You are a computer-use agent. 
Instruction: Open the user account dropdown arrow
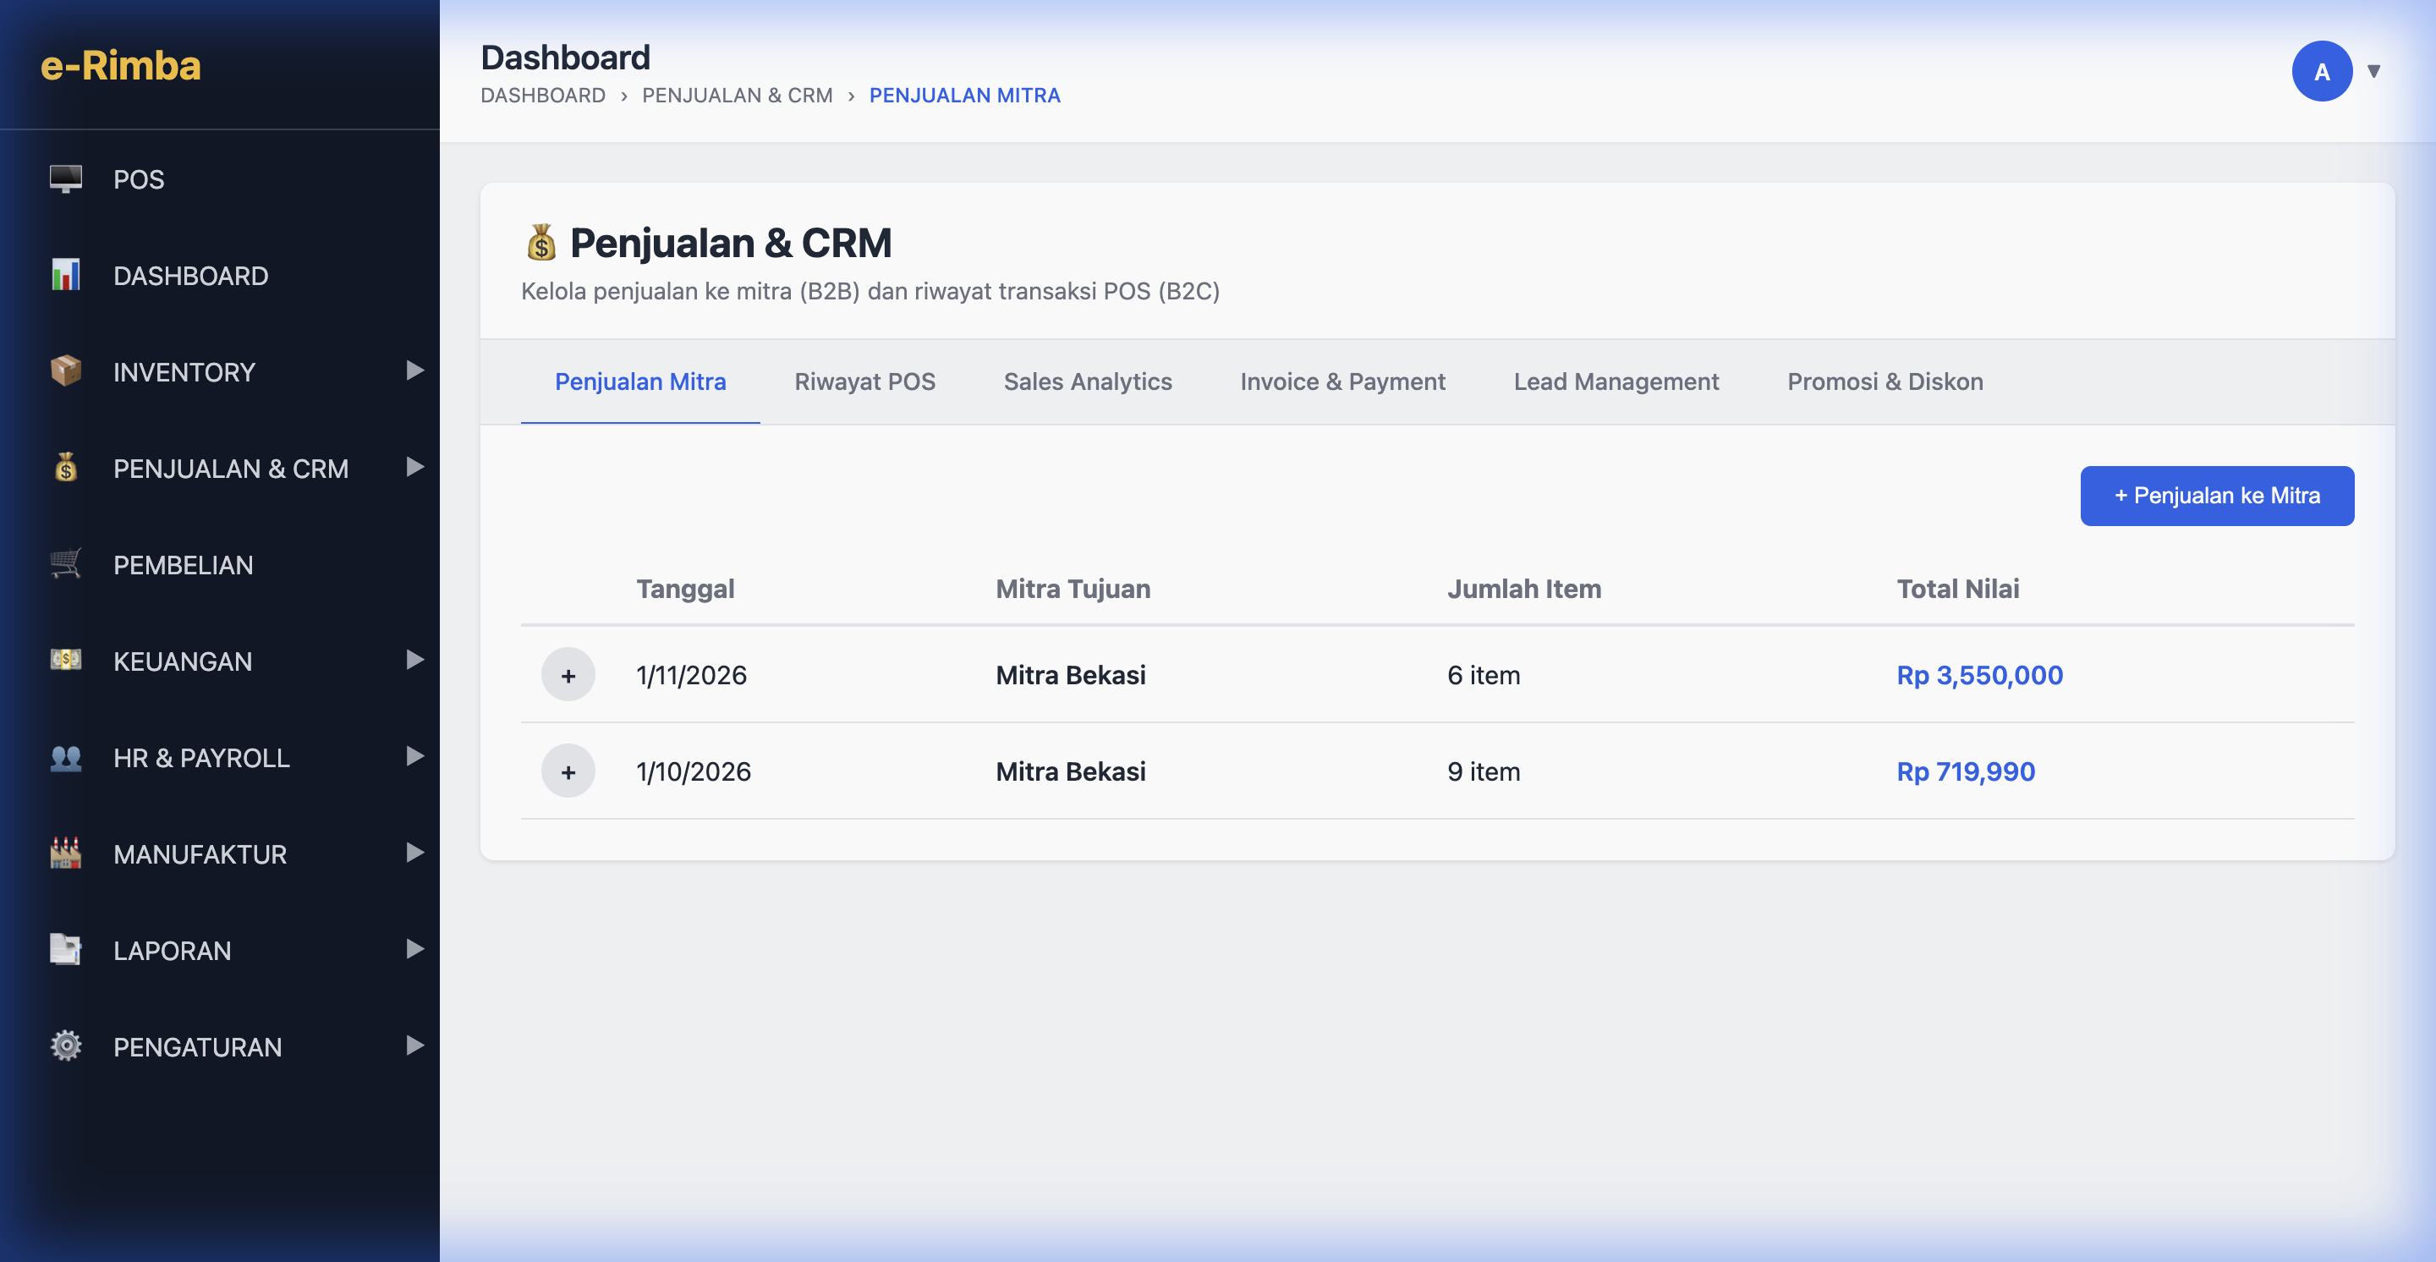tap(2373, 71)
